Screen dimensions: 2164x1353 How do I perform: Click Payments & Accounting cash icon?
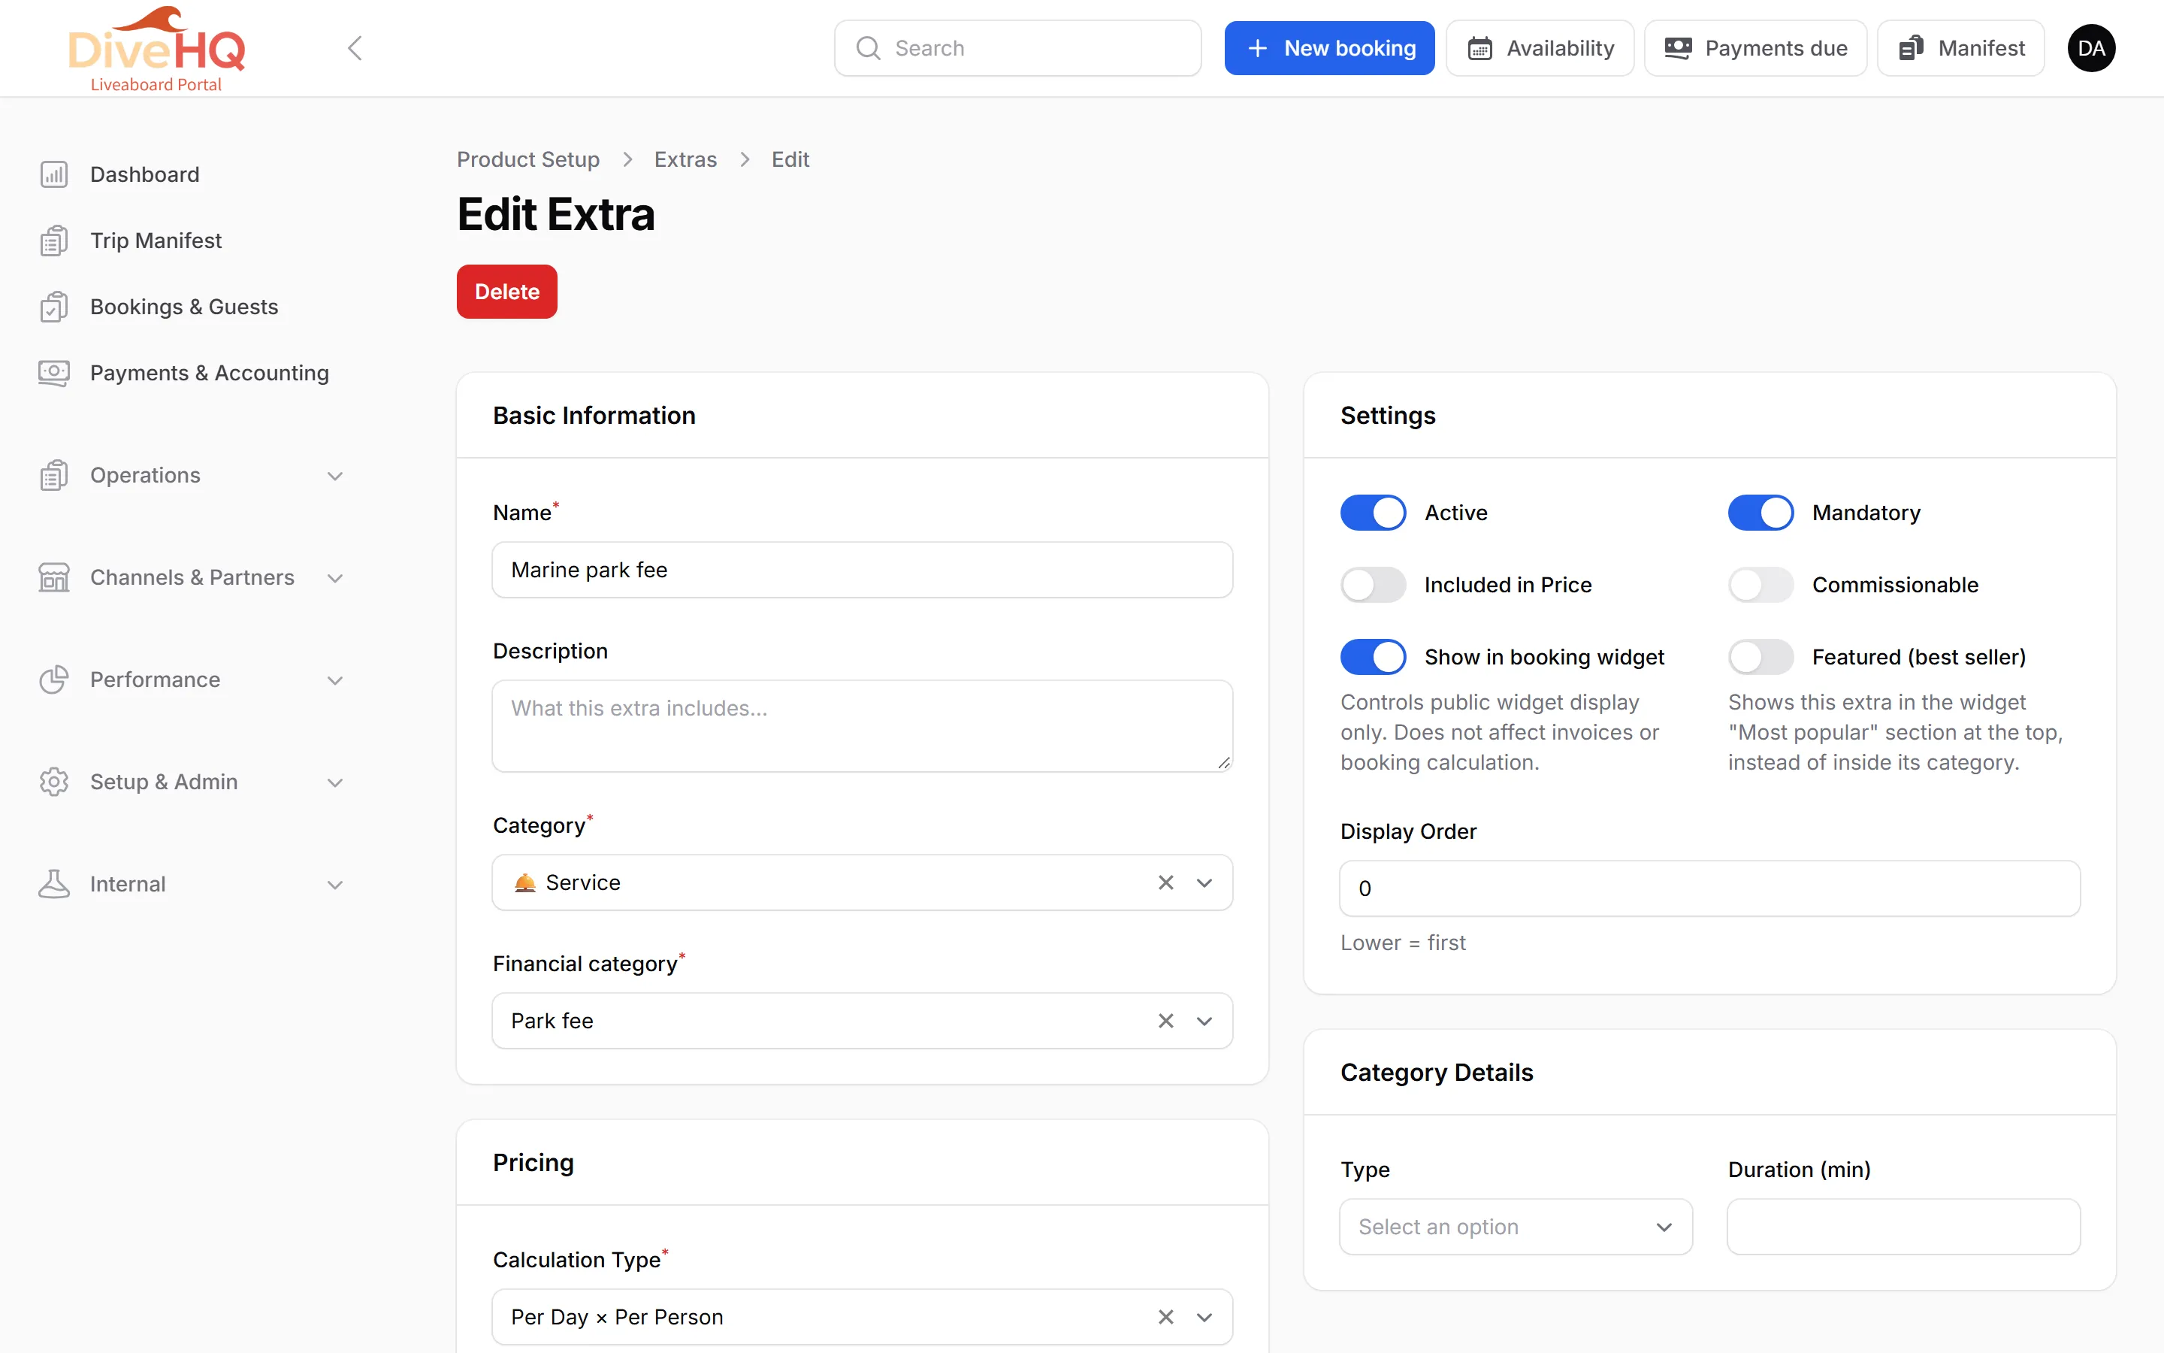(x=53, y=373)
